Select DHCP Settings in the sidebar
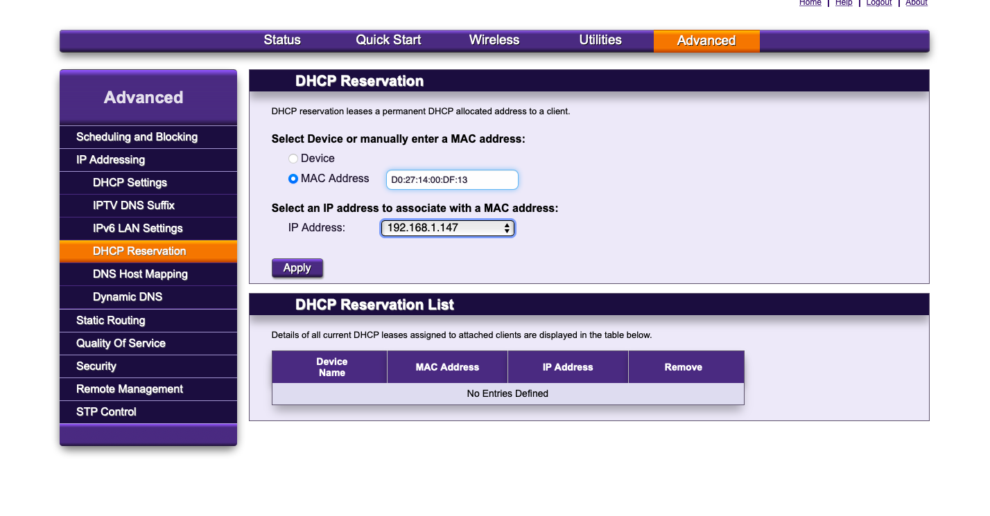 pyautogui.click(x=130, y=183)
